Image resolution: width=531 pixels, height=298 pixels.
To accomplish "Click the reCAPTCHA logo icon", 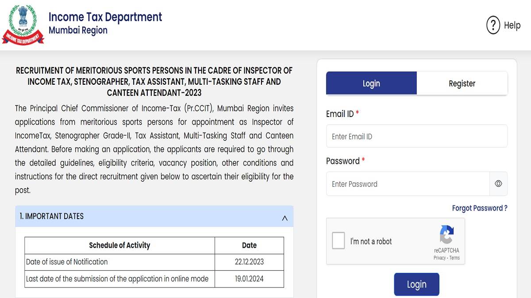I will click(446, 234).
